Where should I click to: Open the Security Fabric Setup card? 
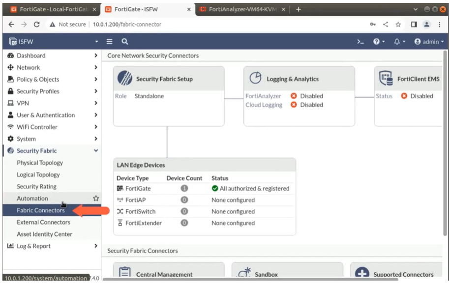pos(169,96)
